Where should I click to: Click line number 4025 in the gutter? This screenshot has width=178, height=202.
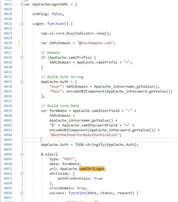8,43
